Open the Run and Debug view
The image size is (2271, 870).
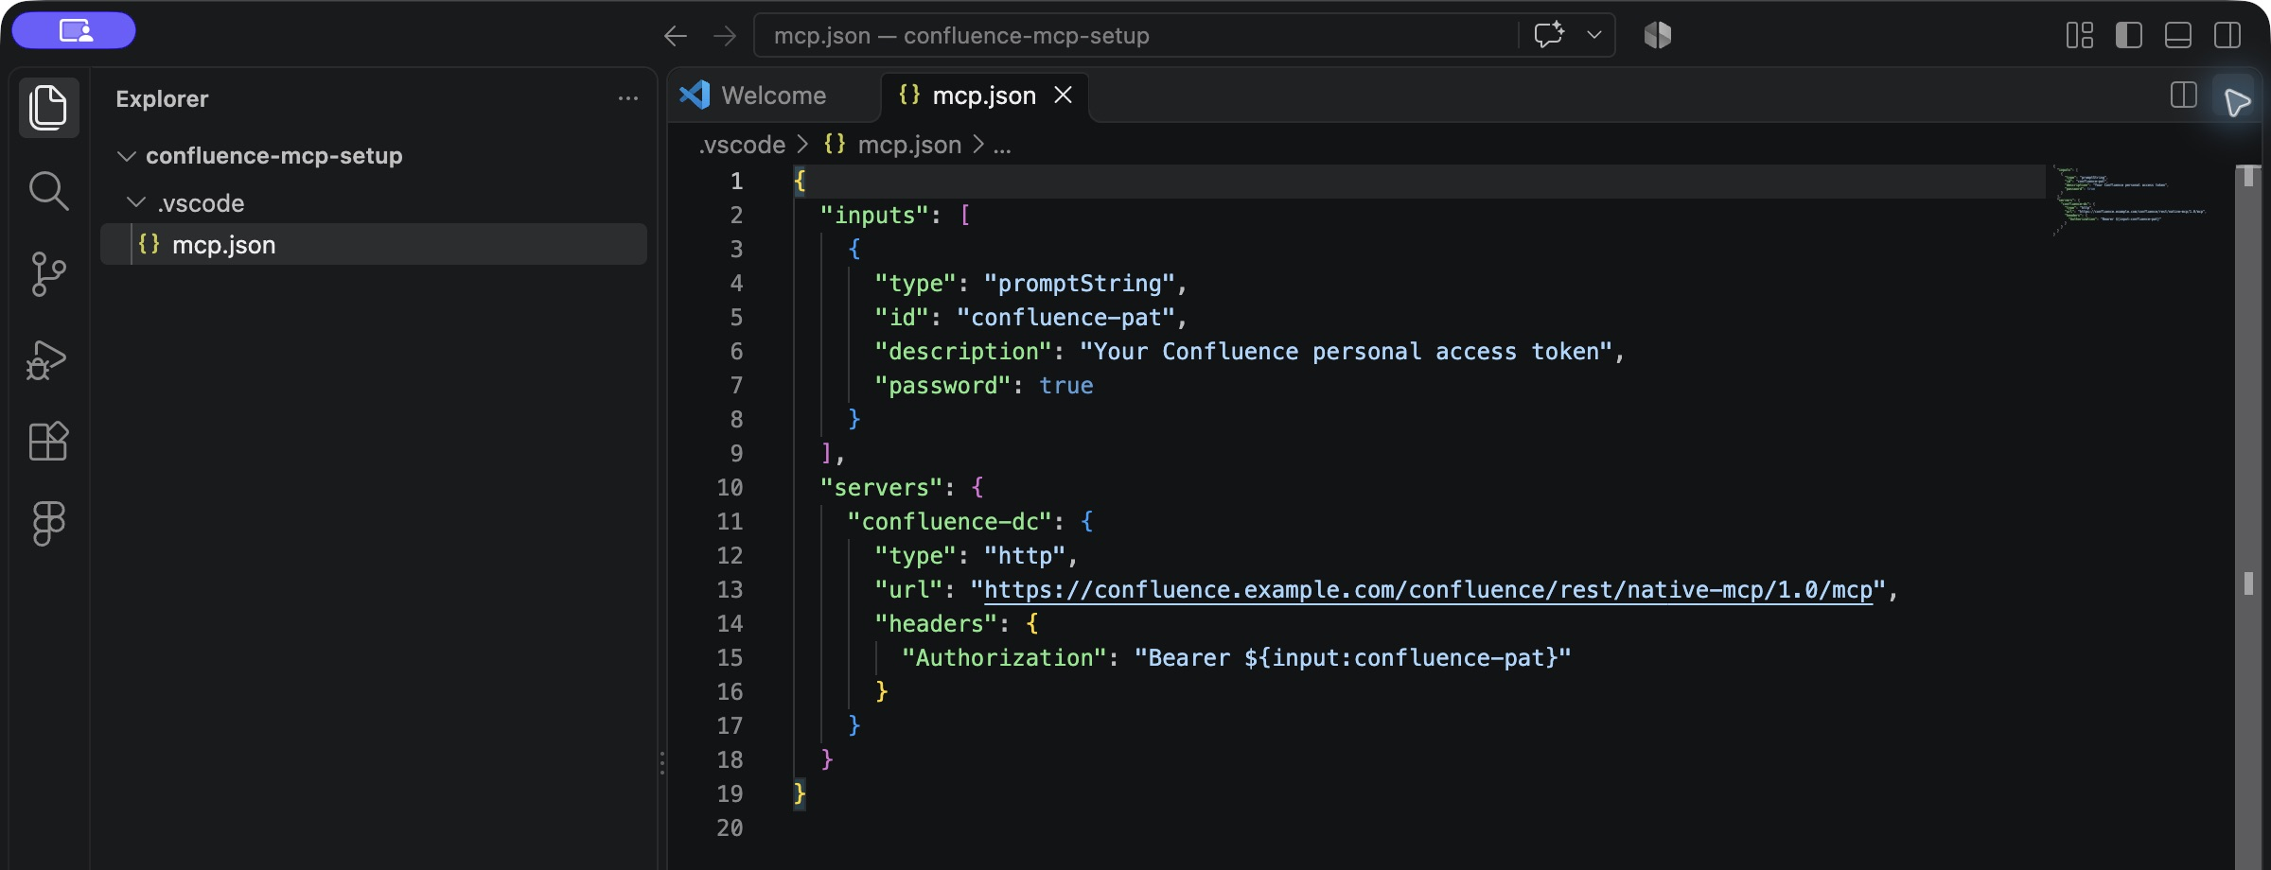tap(48, 359)
